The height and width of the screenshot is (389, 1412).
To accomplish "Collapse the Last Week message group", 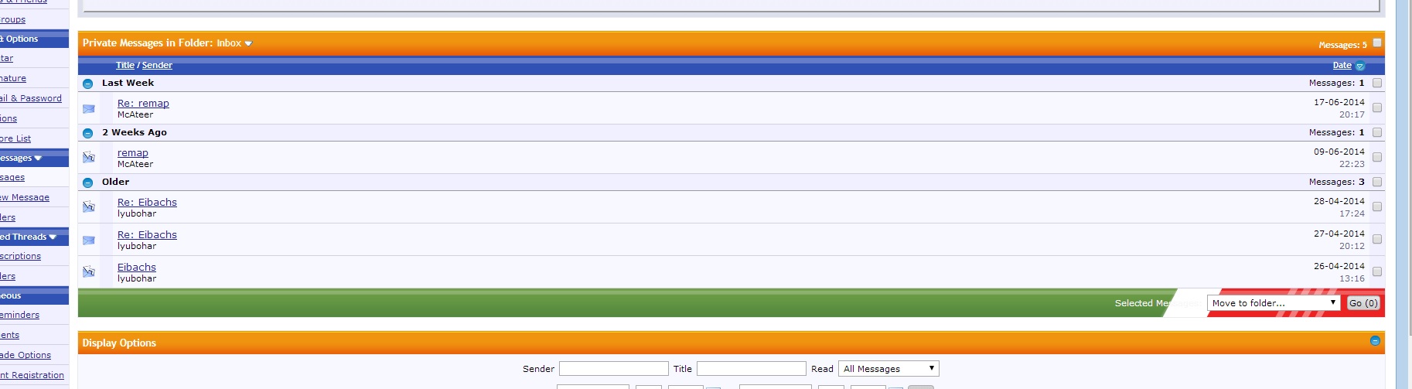I will [x=87, y=84].
